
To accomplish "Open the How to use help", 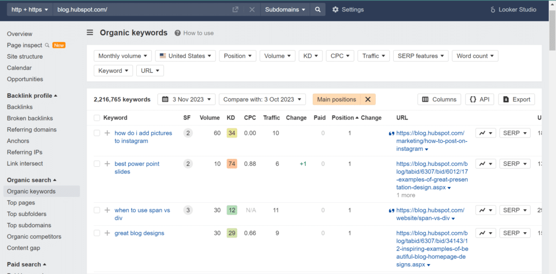I will 194,33.
